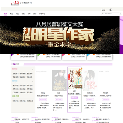Select the 影视小说 category
123x123 pixels.
coord(15,101)
